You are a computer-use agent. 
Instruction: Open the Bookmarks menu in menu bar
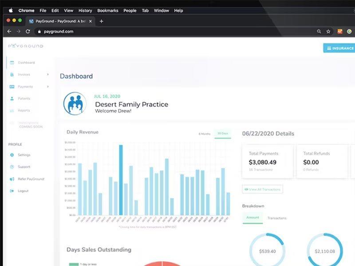108,11
